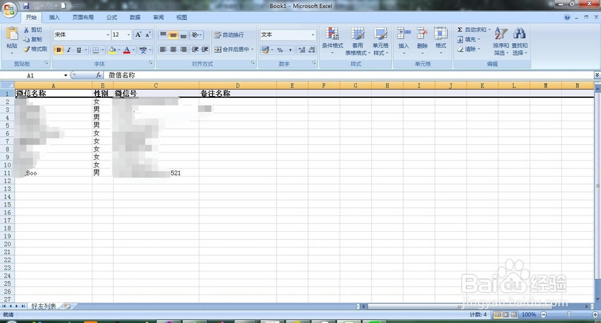Open Cell Styles (单元格样式)
The height and width of the screenshot is (323, 601).
[x=380, y=41]
